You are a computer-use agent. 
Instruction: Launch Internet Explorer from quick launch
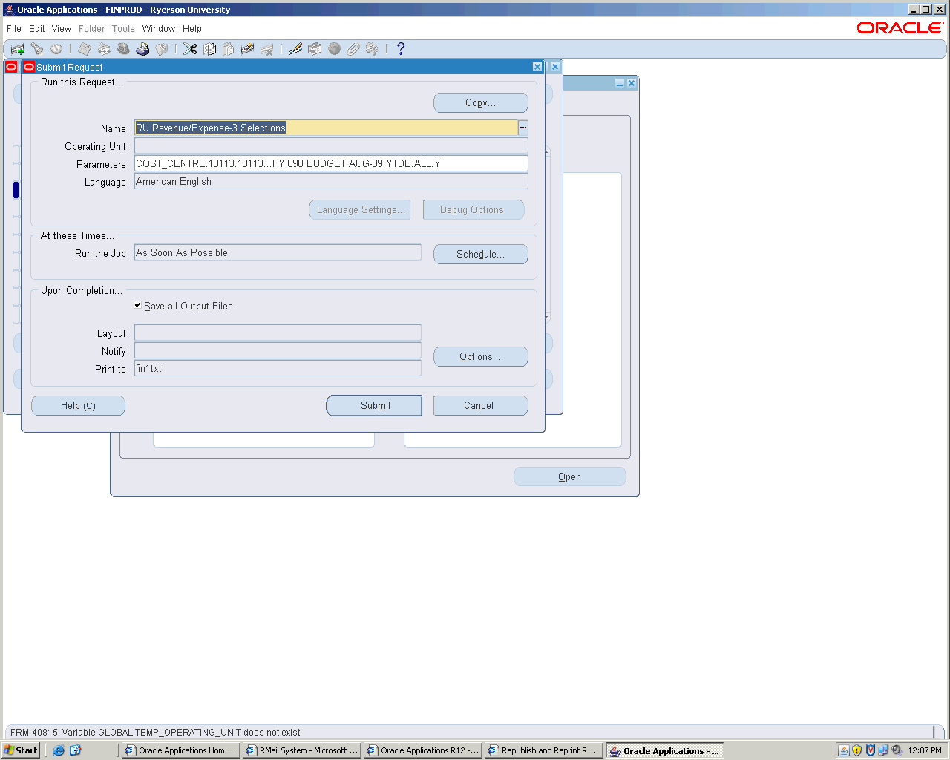click(x=59, y=750)
